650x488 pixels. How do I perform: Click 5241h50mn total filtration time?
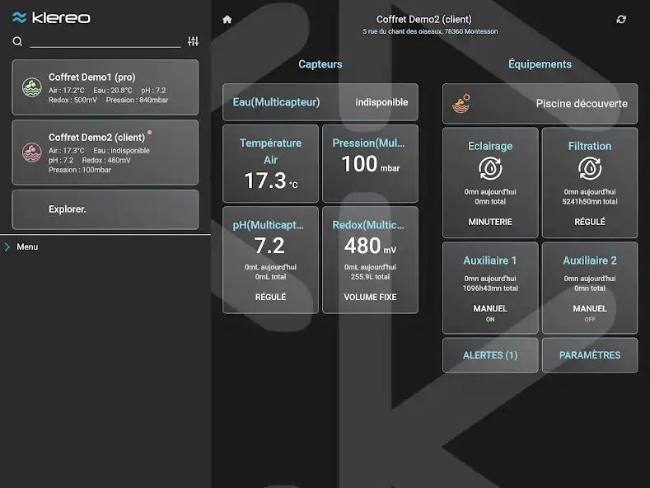pyautogui.click(x=590, y=202)
